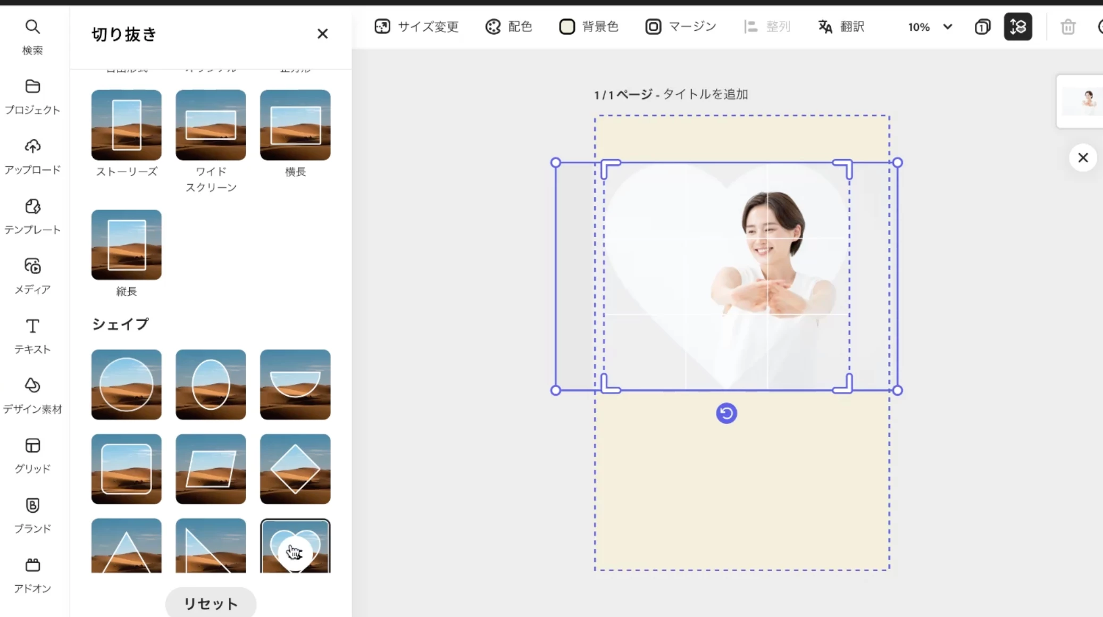
Task: Open the 配色 color theme option
Action: 508,27
